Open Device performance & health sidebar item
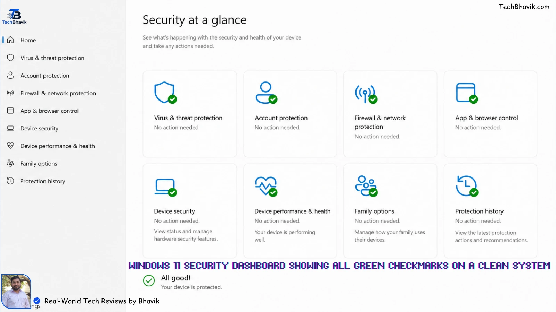This screenshot has height=312, width=556. click(x=57, y=146)
